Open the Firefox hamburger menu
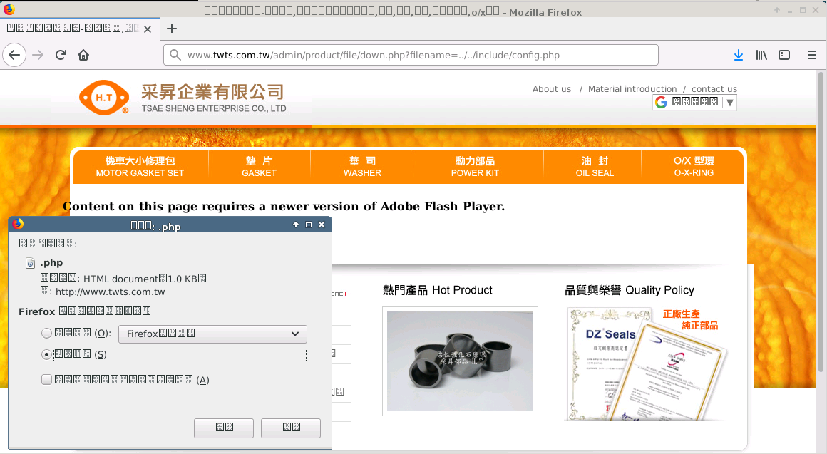The width and height of the screenshot is (827, 454). [812, 55]
